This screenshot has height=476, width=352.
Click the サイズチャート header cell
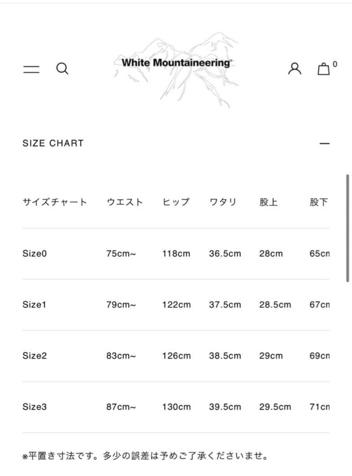(x=55, y=202)
